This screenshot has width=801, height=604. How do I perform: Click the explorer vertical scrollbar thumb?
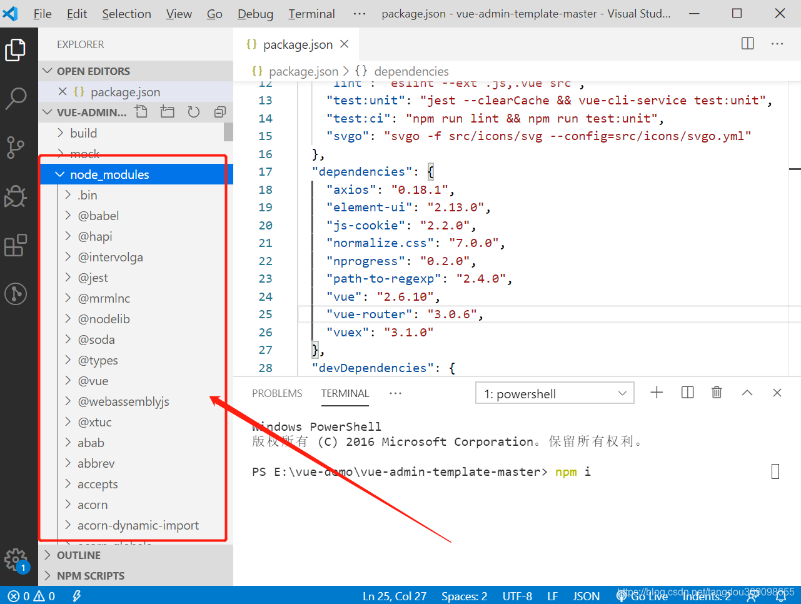[x=228, y=132]
